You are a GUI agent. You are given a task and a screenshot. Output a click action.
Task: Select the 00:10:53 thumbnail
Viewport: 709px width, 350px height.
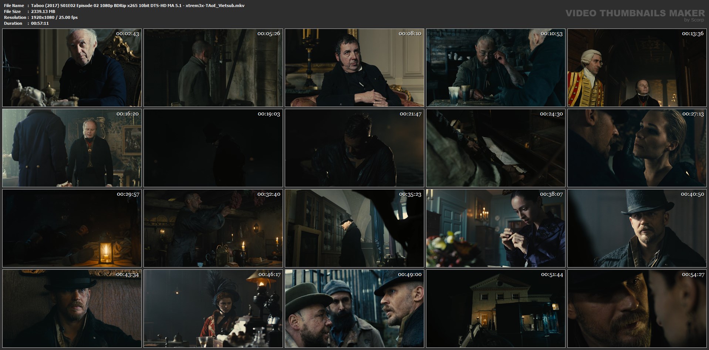tap(496, 68)
